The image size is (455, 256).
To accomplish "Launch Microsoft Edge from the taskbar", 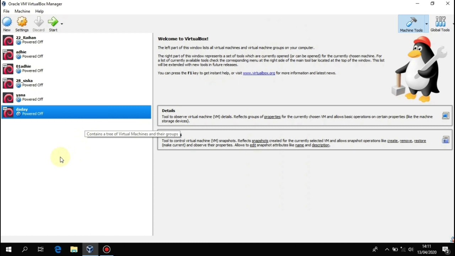I will (58, 250).
